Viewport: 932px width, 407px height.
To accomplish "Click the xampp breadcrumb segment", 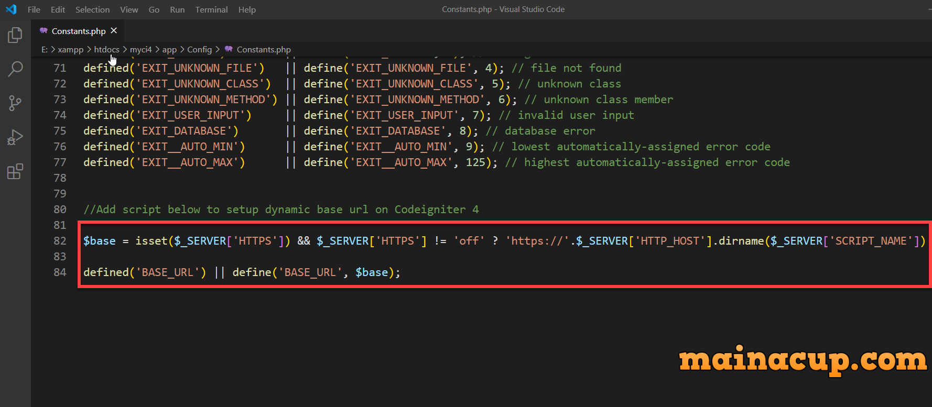I will click(71, 49).
